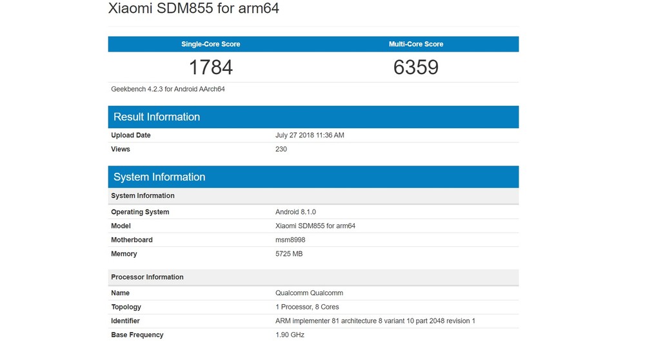Select the memory value 5725 MB

click(x=289, y=254)
